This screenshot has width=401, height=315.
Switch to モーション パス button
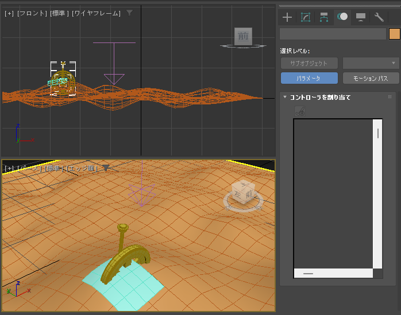pyautogui.click(x=371, y=78)
